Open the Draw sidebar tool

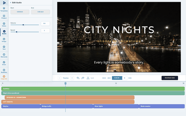[x=4, y=63]
